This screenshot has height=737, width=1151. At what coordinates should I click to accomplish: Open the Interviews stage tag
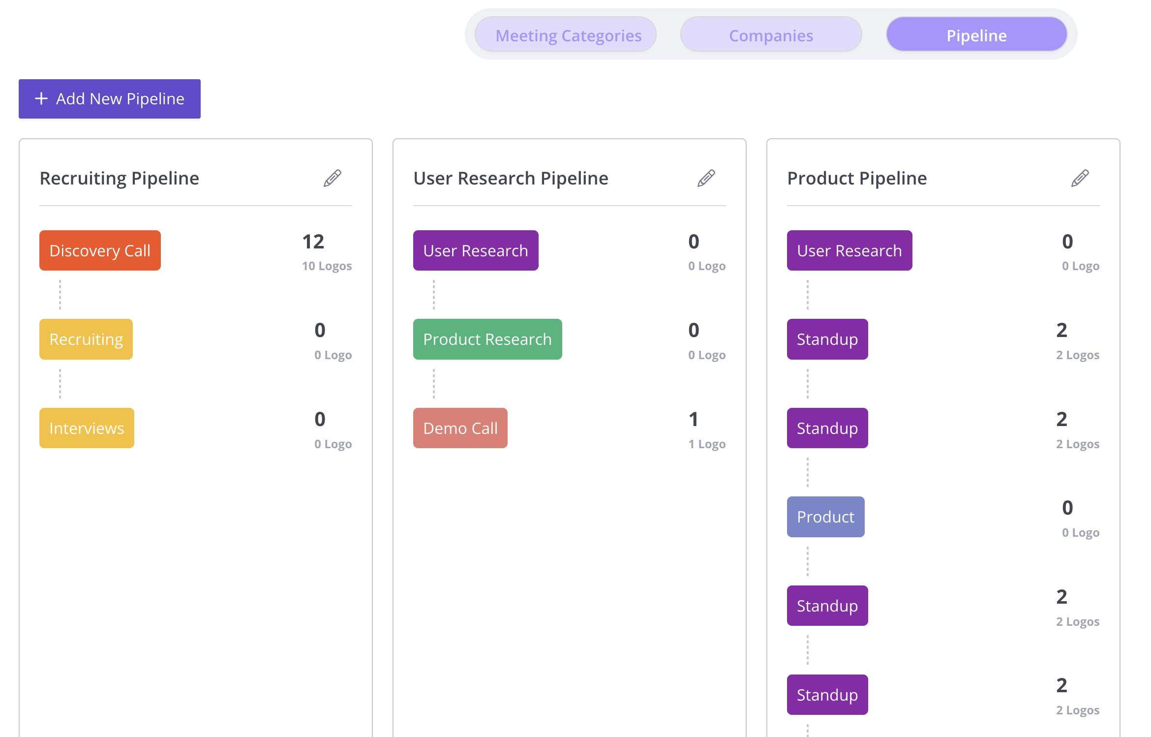point(87,428)
